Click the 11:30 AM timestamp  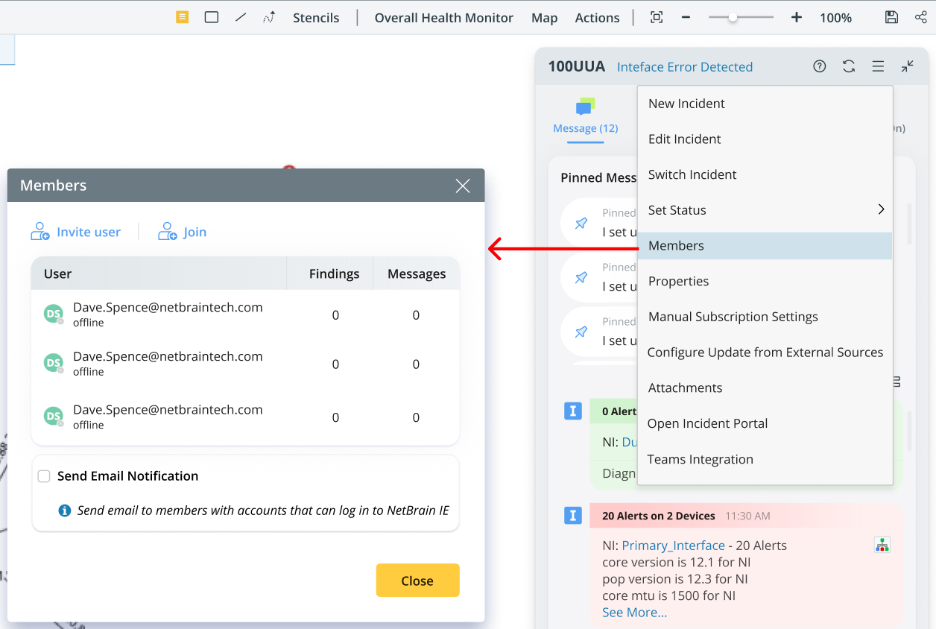click(x=747, y=516)
